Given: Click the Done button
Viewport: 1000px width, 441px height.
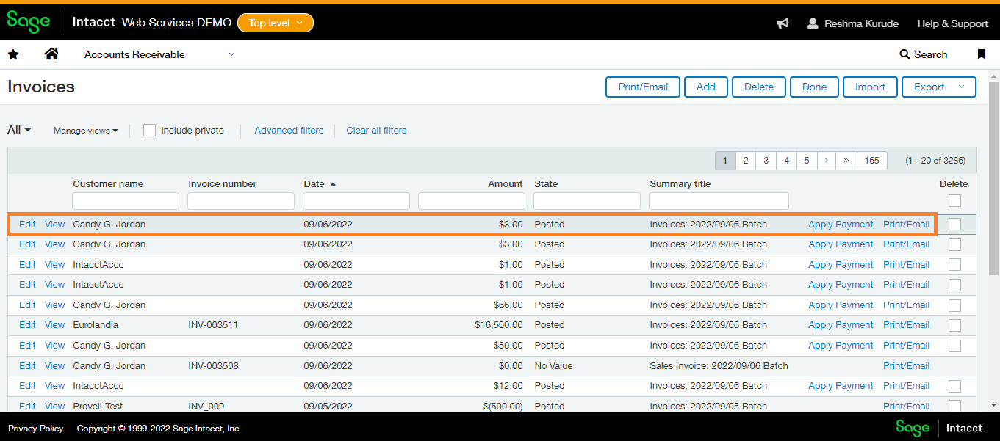Looking at the screenshot, I should [814, 87].
